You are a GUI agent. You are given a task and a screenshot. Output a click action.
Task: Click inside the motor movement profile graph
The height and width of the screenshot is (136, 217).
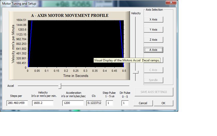click(75, 41)
